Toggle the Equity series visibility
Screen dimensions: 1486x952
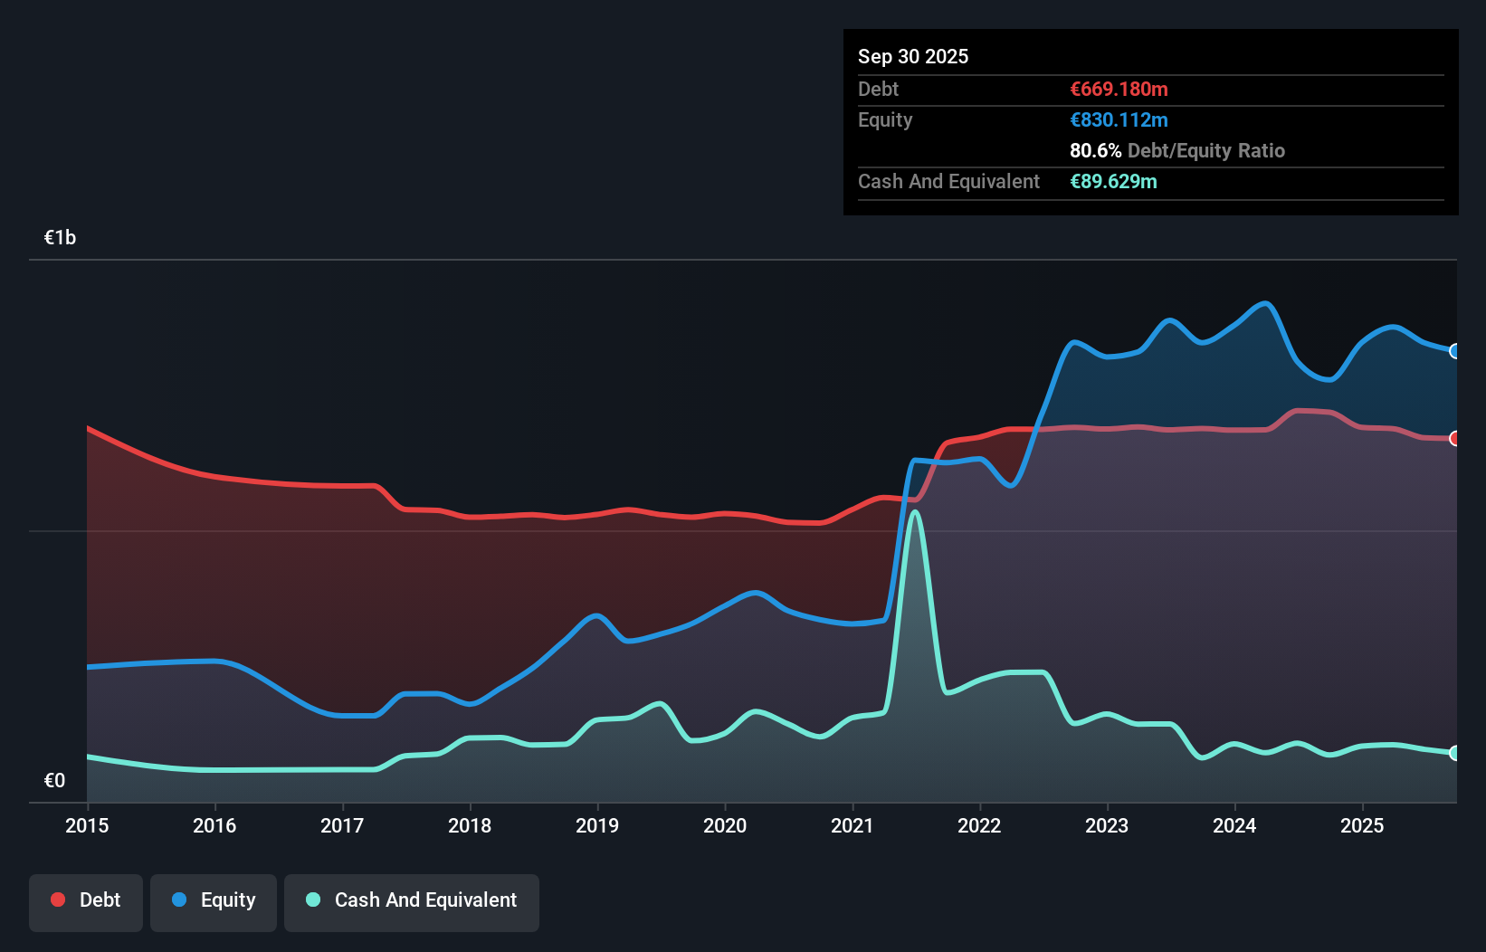click(213, 901)
